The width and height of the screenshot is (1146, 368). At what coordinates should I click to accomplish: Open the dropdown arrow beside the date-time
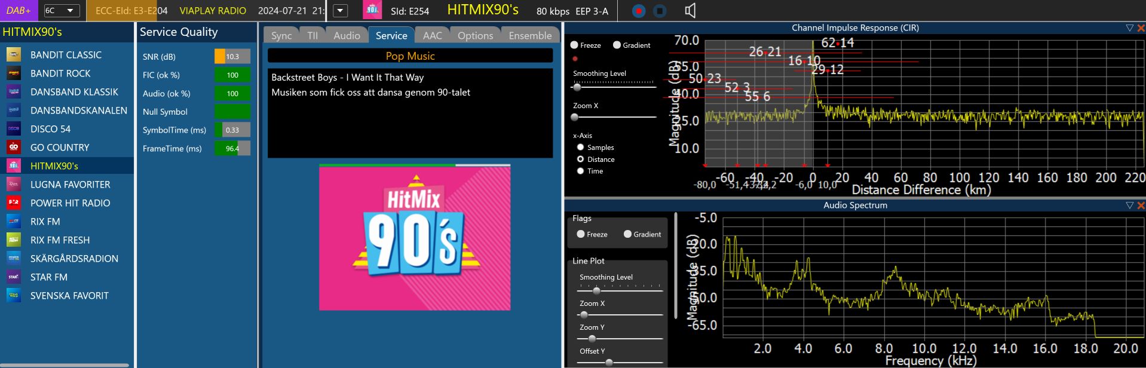coord(340,11)
